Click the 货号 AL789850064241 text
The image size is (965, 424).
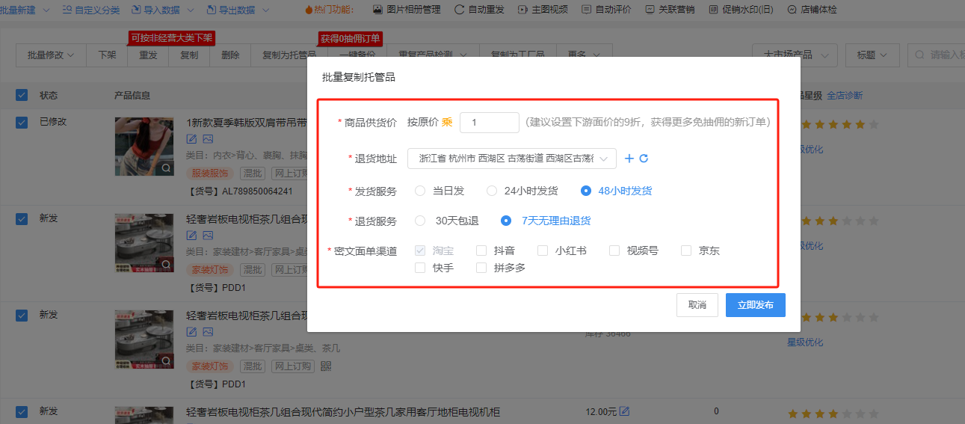pyautogui.click(x=239, y=191)
